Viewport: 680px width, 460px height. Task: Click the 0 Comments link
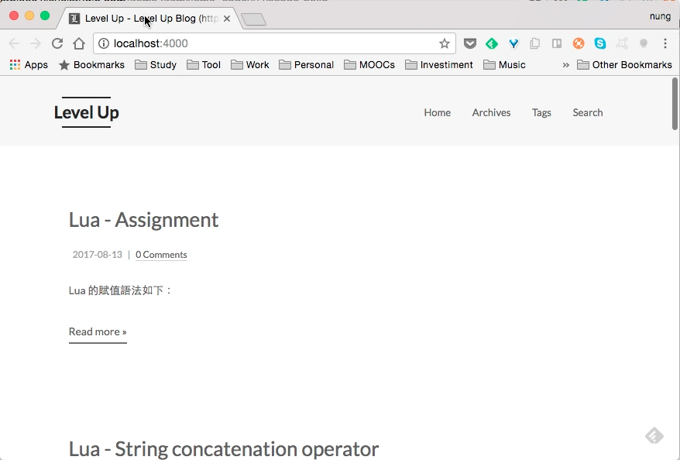pyautogui.click(x=161, y=255)
